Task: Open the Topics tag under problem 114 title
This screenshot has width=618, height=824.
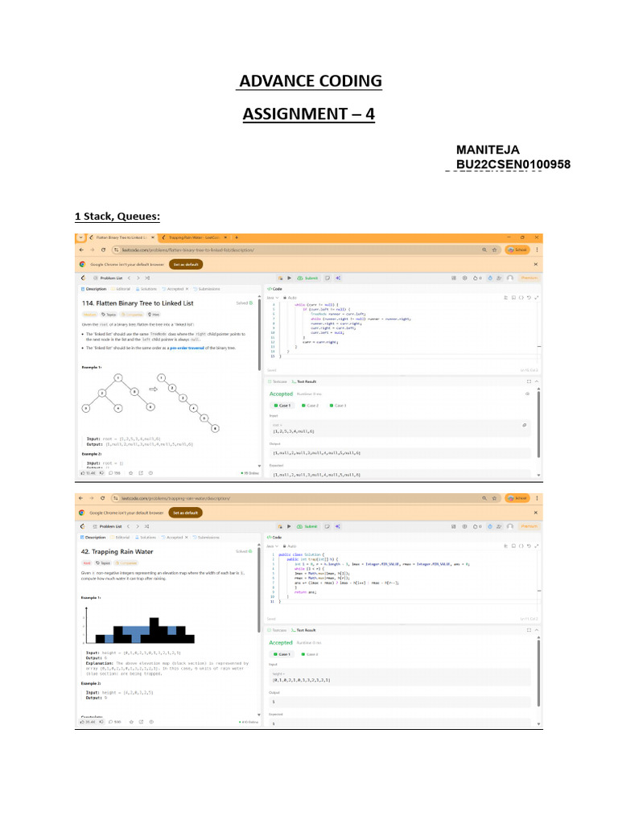Action: (109, 315)
